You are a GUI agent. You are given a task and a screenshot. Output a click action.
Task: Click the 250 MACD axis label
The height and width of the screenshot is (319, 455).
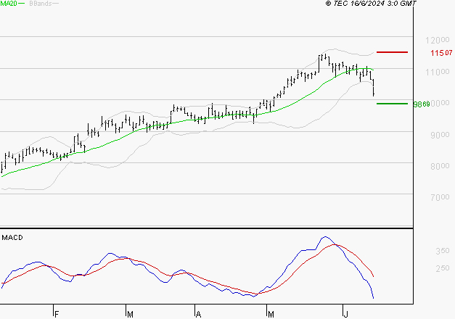click(443, 268)
